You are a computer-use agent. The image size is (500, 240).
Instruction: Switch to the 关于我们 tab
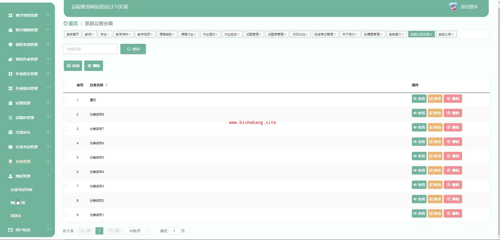coord(350,34)
